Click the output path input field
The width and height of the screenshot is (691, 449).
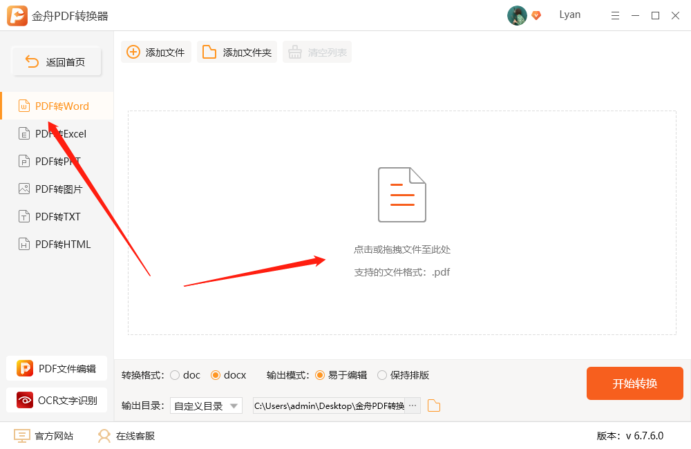329,405
